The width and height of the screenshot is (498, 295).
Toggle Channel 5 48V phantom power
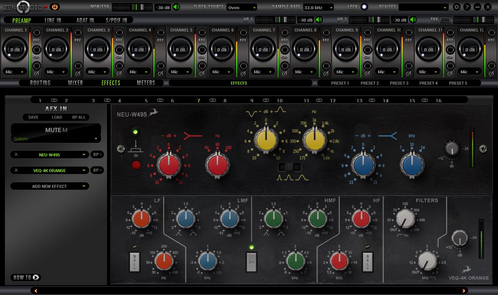202,33
